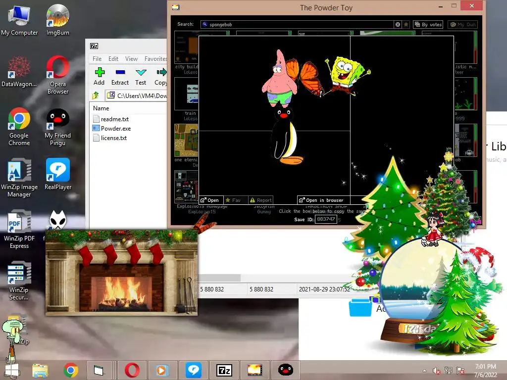The image size is (507, 380).
Task: Go up one folder in 7-Zip
Action: pos(96,95)
